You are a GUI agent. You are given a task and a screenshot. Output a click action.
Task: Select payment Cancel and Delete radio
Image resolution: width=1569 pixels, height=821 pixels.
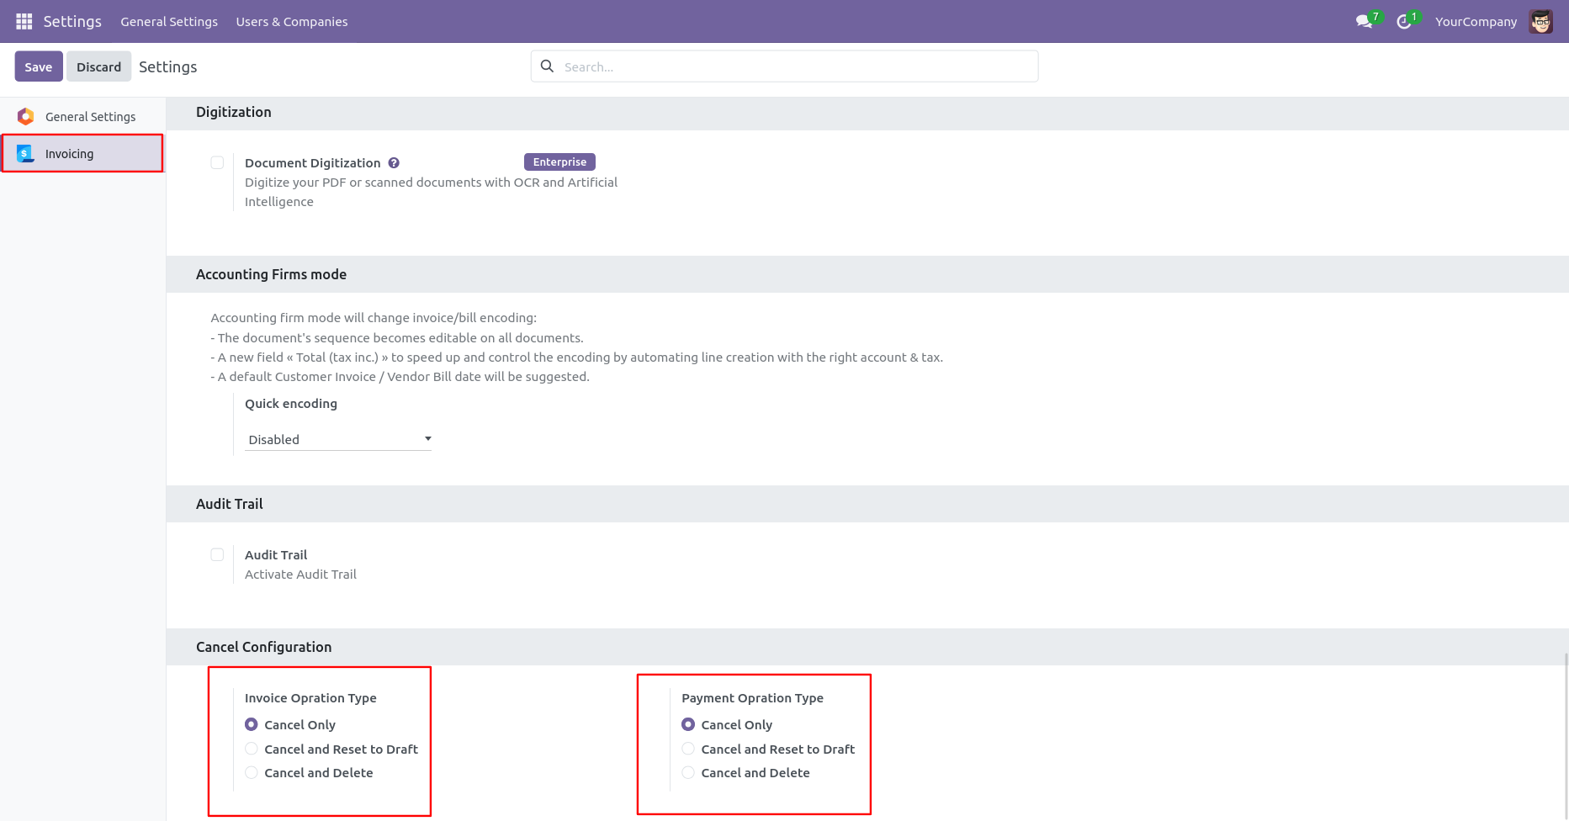coord(688,772)
